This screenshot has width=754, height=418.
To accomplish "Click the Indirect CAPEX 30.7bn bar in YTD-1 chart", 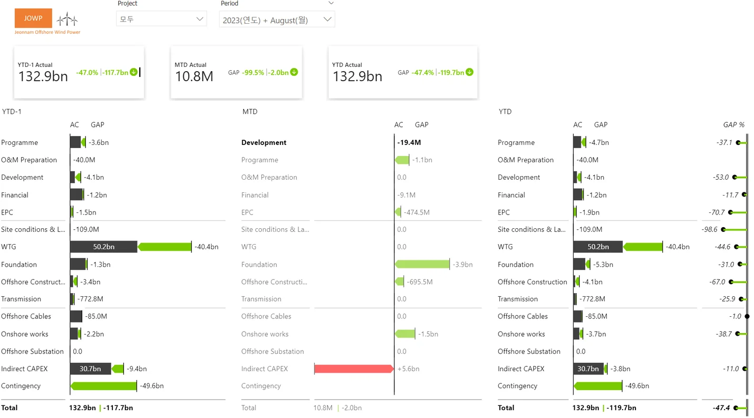I will (91, 368).
